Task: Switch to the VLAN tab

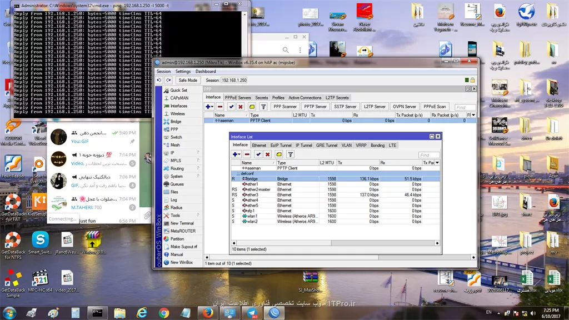Action: click(346, 145)
